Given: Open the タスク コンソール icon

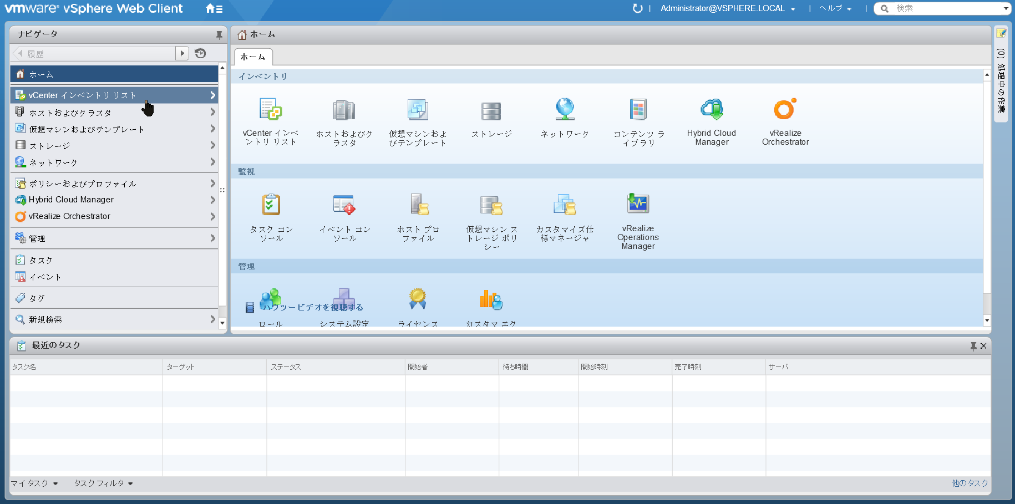Looking at the screenshot, I should click(x=271, y=205).
